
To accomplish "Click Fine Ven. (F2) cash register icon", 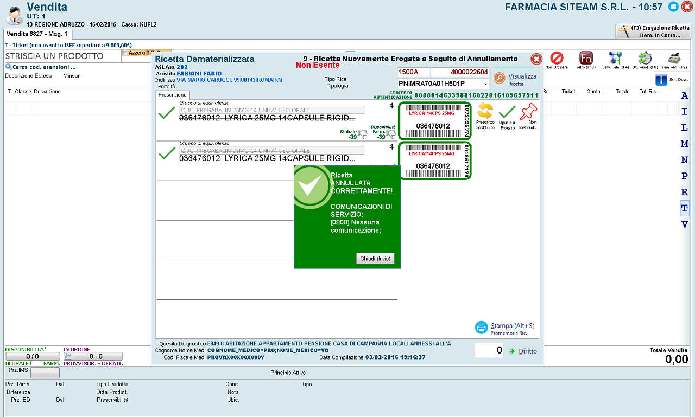I will coord(674,58).
